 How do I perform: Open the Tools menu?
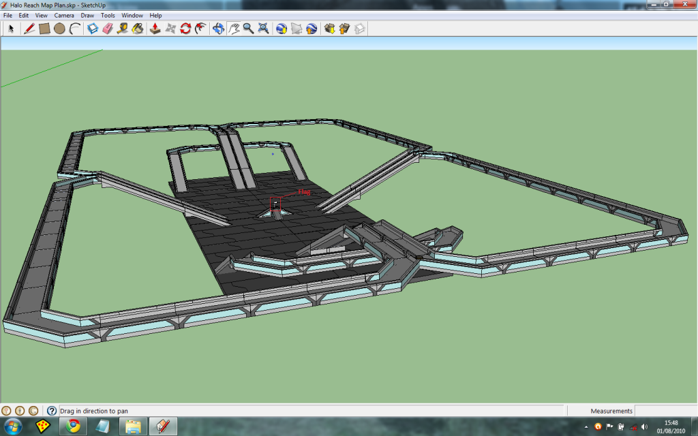click(108, 15)
